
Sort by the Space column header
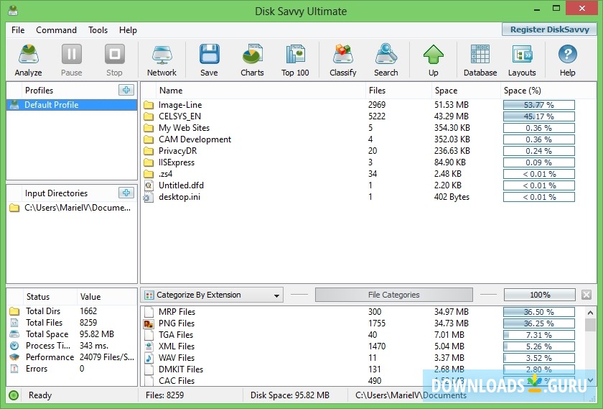[466, 91]
